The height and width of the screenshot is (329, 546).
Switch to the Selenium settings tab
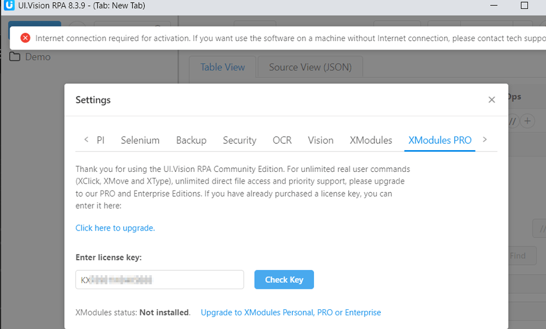coord(140,140)
